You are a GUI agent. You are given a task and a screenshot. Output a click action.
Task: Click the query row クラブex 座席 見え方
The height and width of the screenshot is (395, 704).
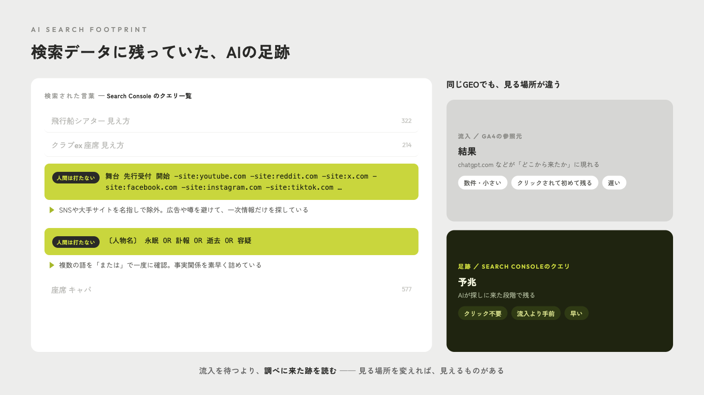(x=231, y=145)
